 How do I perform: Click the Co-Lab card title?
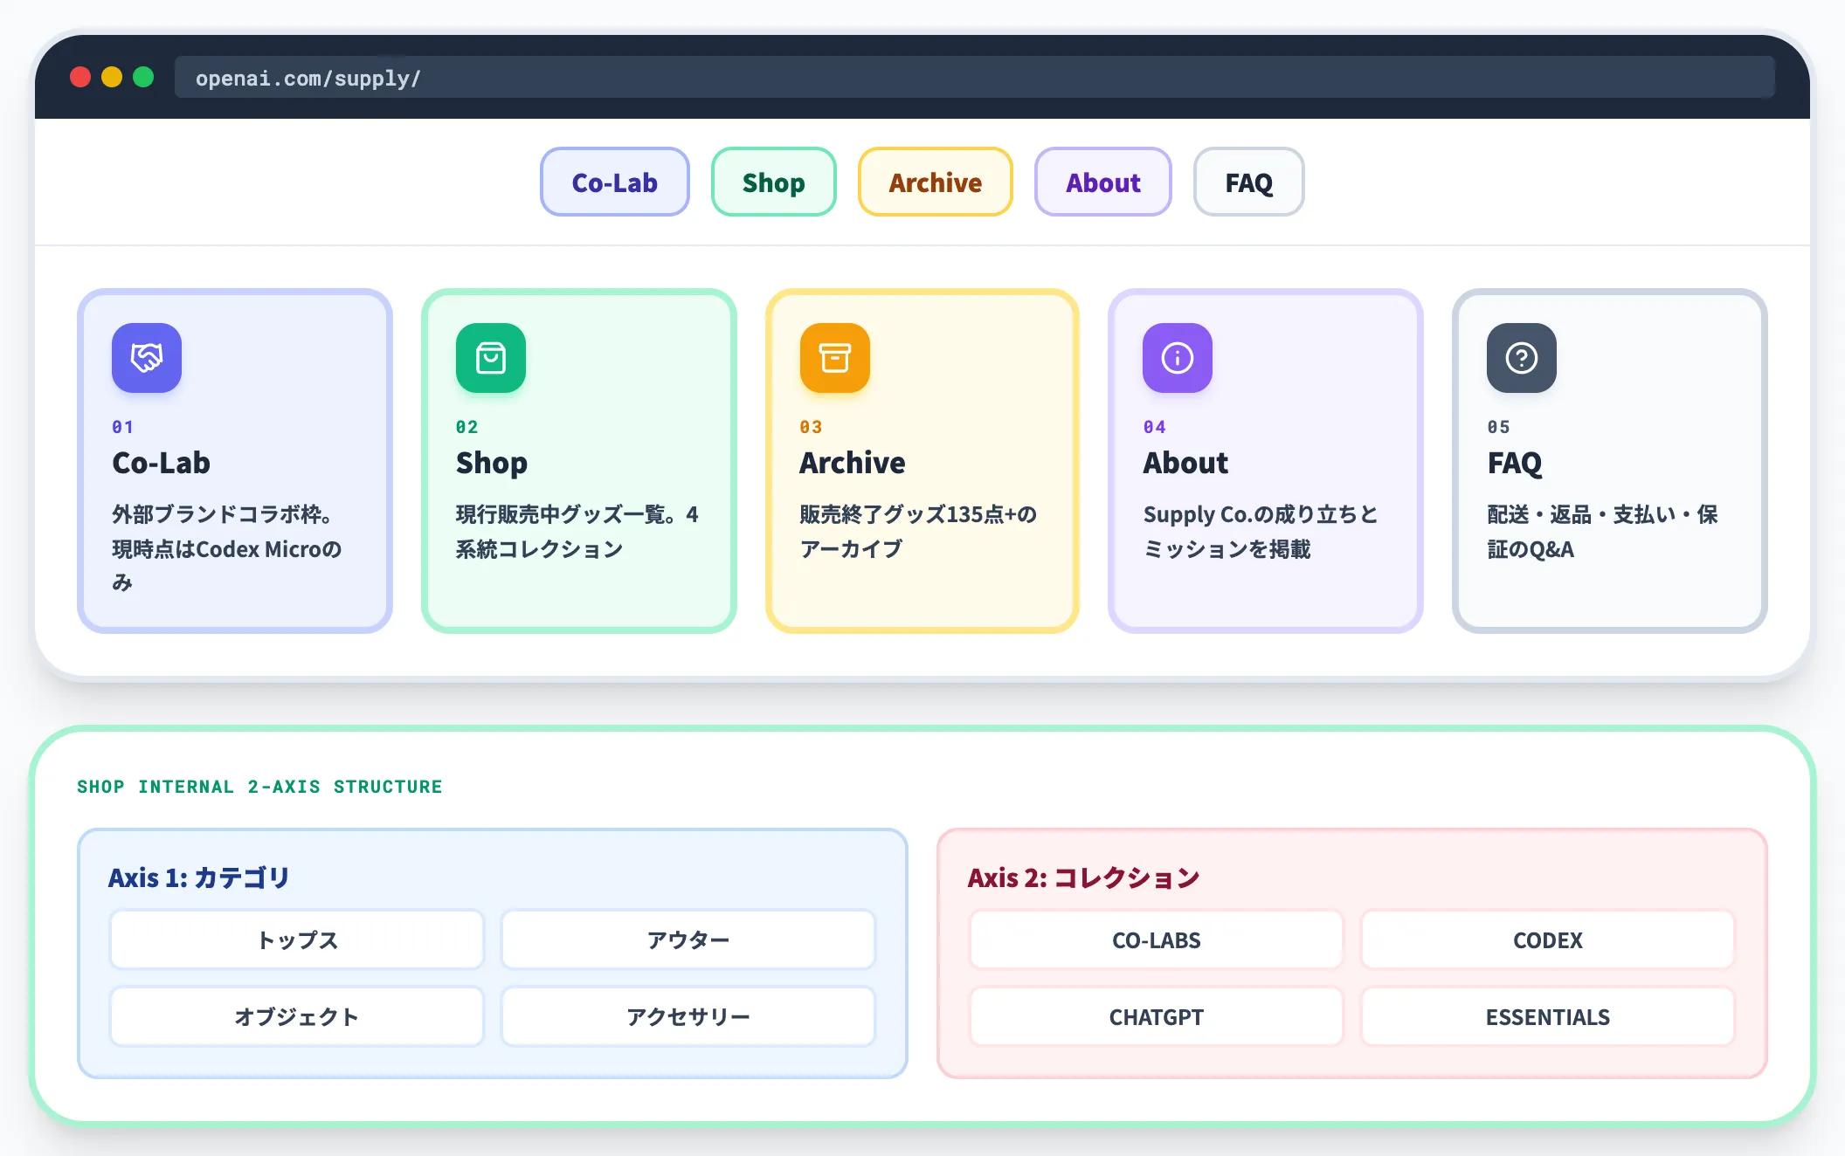[162, 463]
